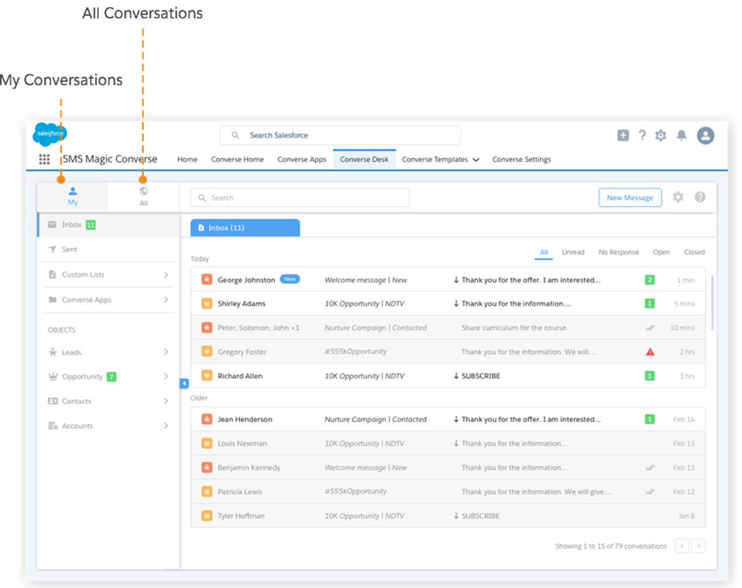
Task: Open Converse Templates dropdown arrow
Action: click(476, 160)
